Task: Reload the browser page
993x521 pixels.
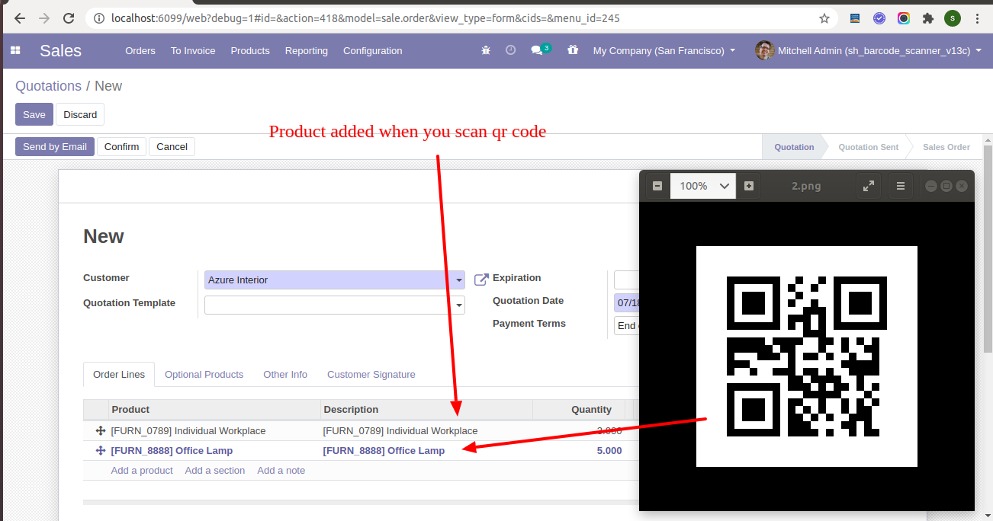Action: pos(69,18)
